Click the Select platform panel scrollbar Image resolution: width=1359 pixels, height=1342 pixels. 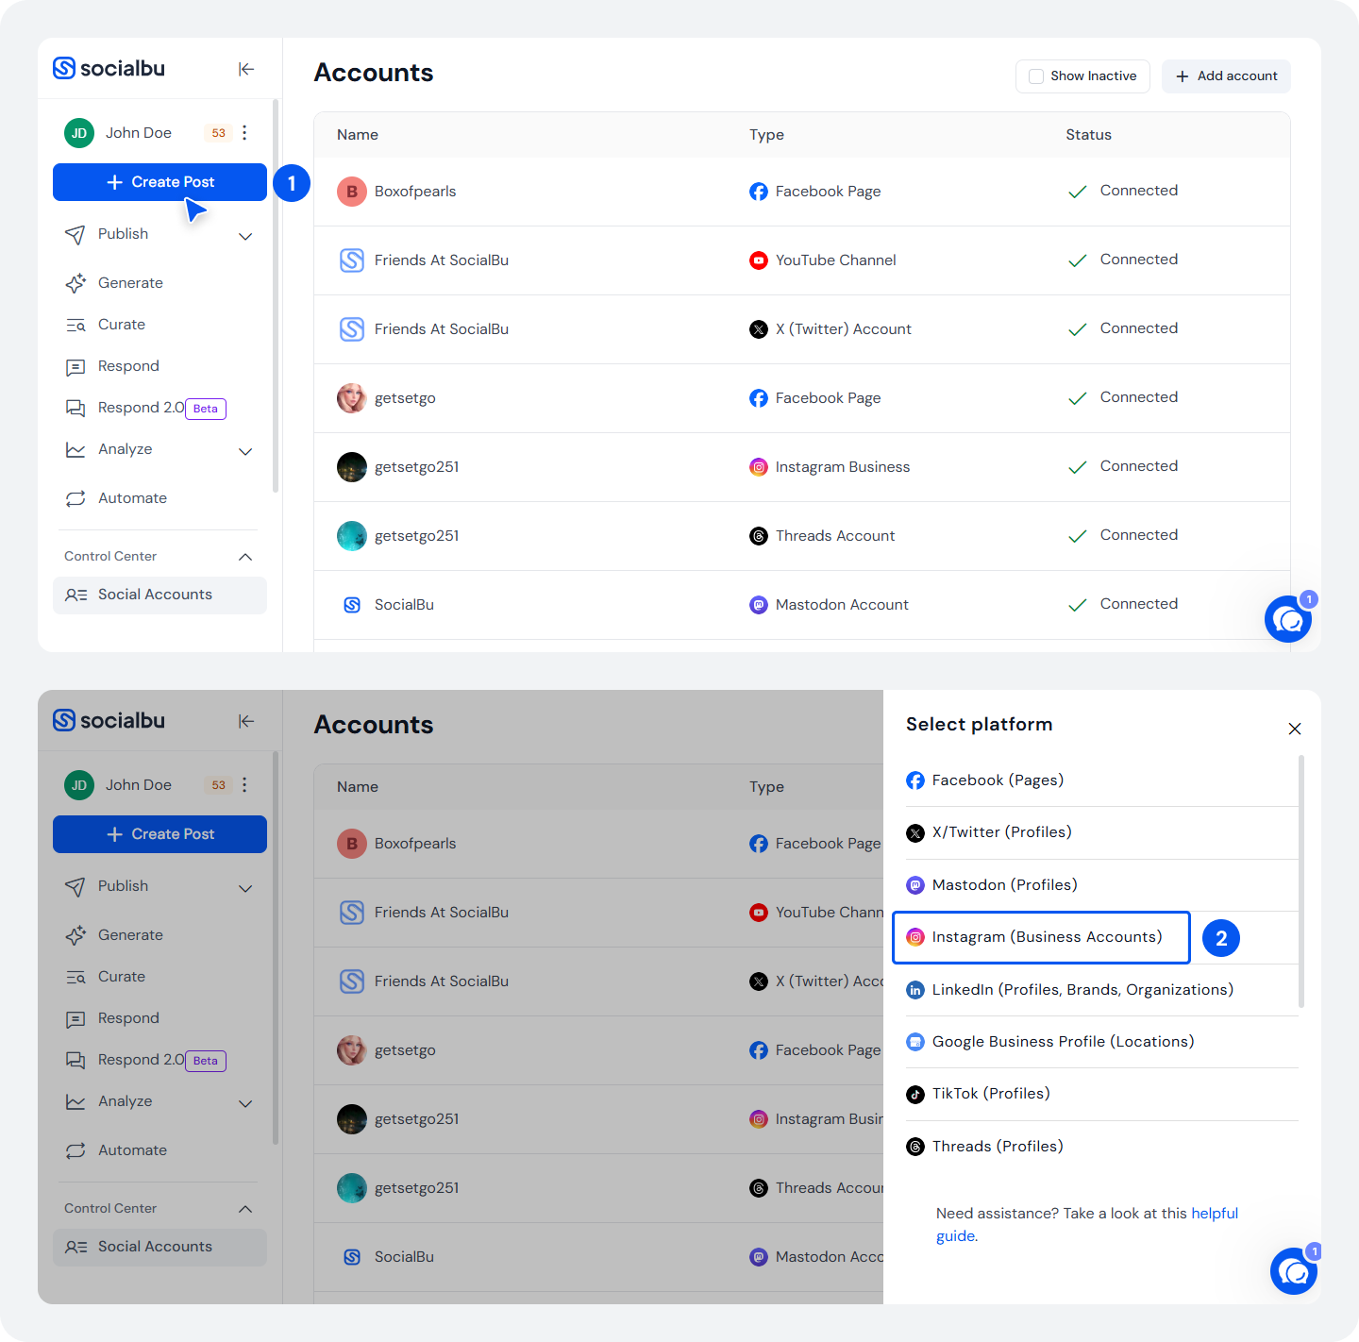pos(1301,881)
